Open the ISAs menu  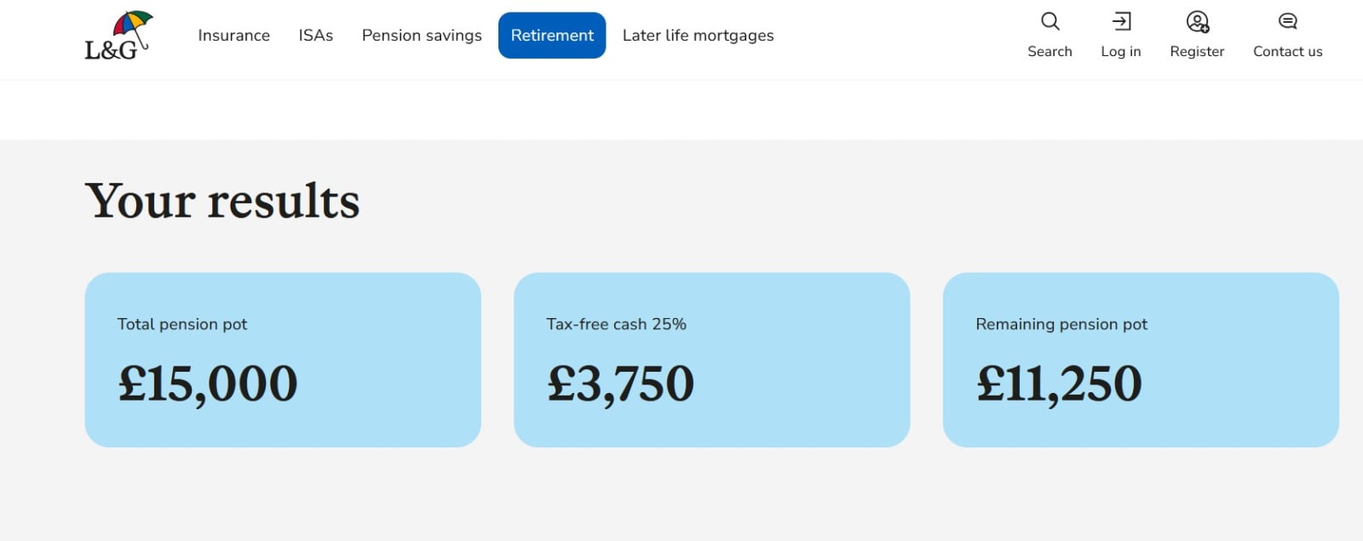click(x=315, y=36)
